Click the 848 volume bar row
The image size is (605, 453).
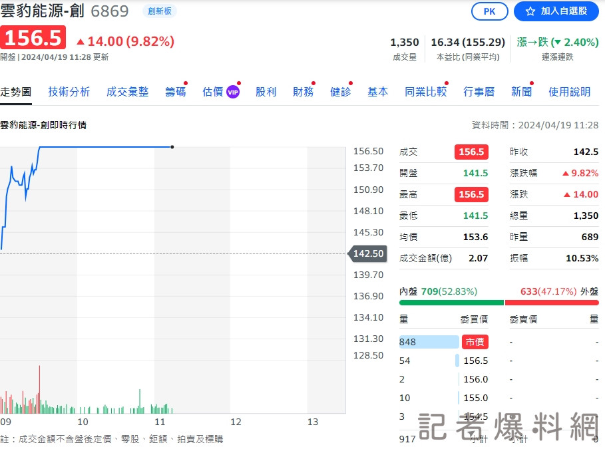[x=429, y=342]
